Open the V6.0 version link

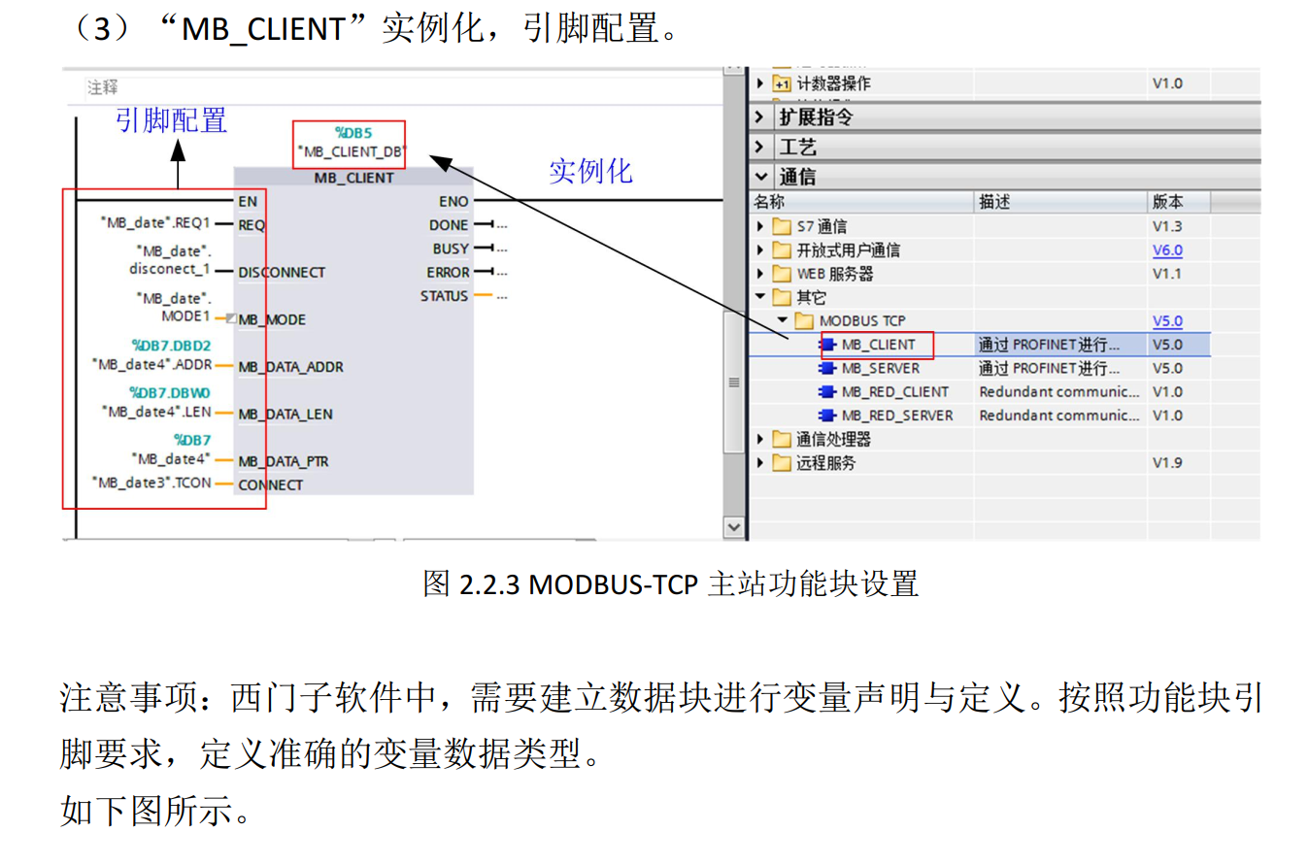[x=1167, y=250]
